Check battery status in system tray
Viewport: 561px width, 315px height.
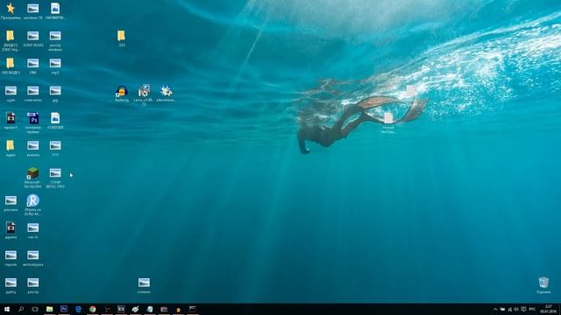pyautogui.click(x=502, y=309)
